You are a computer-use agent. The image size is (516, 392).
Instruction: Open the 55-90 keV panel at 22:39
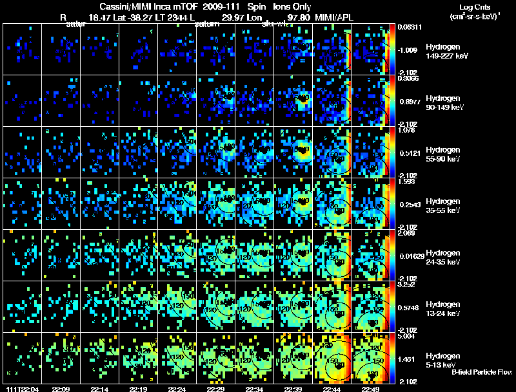[x=293, y=153]
